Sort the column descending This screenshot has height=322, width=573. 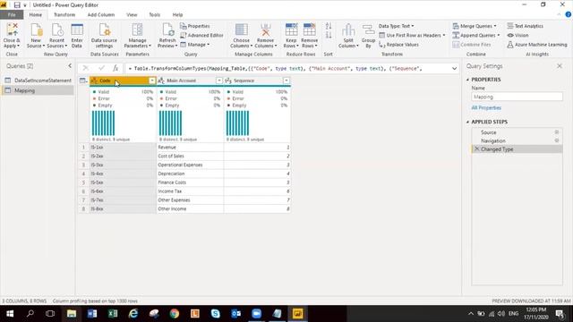329,36
